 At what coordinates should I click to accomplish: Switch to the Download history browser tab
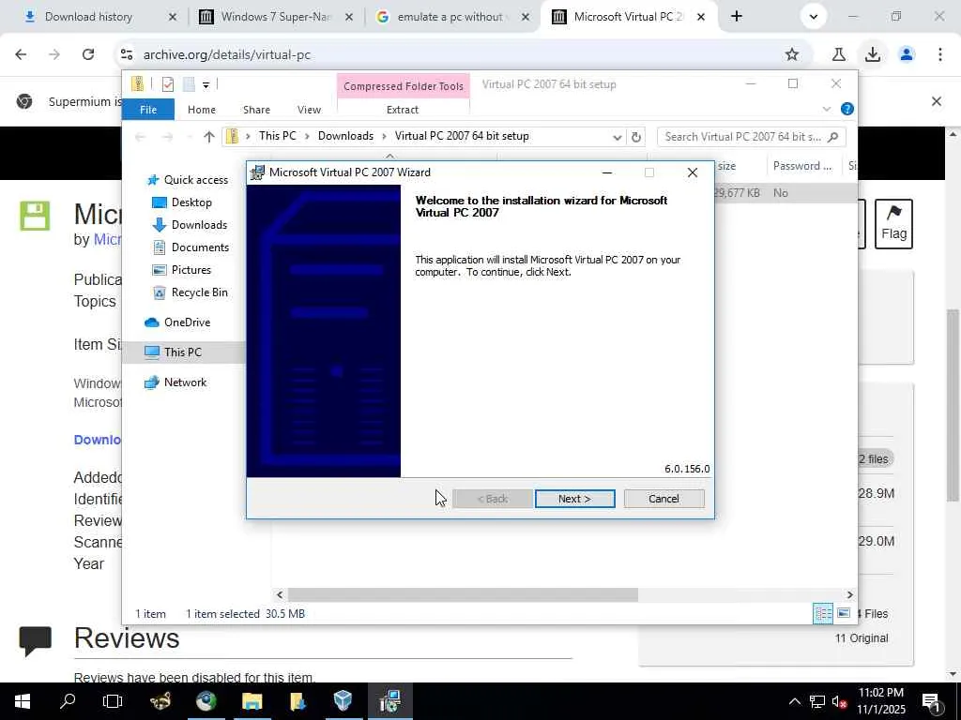tap(89, 17)
